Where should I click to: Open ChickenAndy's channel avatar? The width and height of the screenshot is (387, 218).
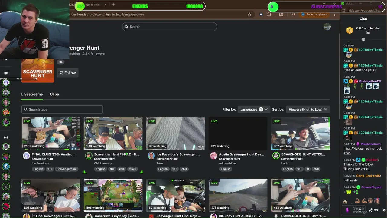(89, 156)
